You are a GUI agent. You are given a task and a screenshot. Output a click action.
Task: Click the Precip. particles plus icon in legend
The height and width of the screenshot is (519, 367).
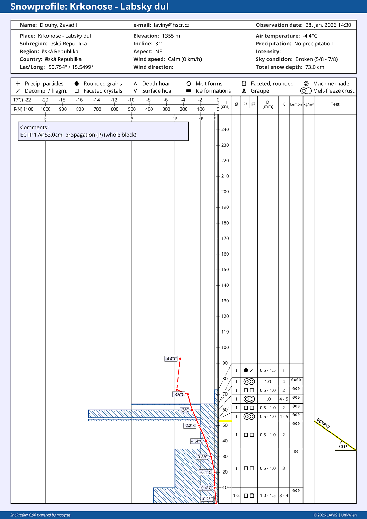click(x=18, y=84)
